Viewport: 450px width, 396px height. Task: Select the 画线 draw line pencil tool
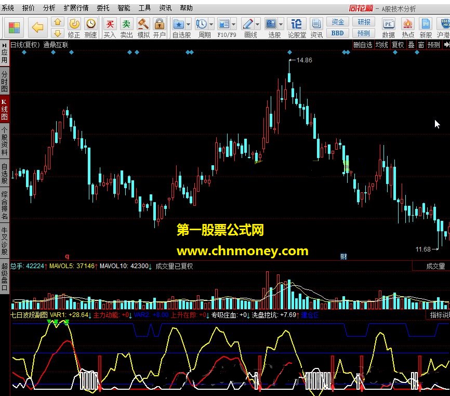coord(248,24)
